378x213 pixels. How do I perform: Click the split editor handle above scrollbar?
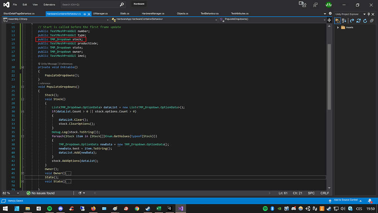tap(329, 20)
